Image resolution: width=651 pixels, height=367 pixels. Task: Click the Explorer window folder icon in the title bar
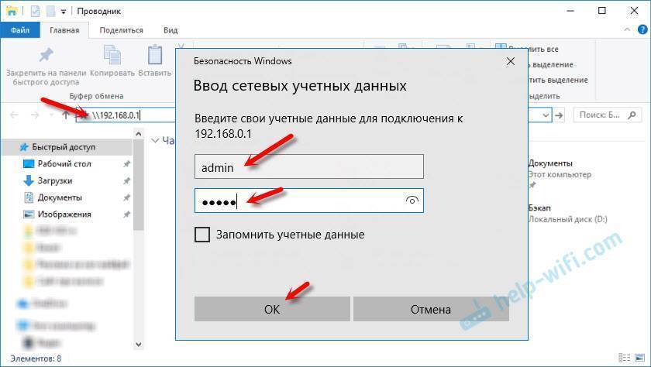coord(12,11)
